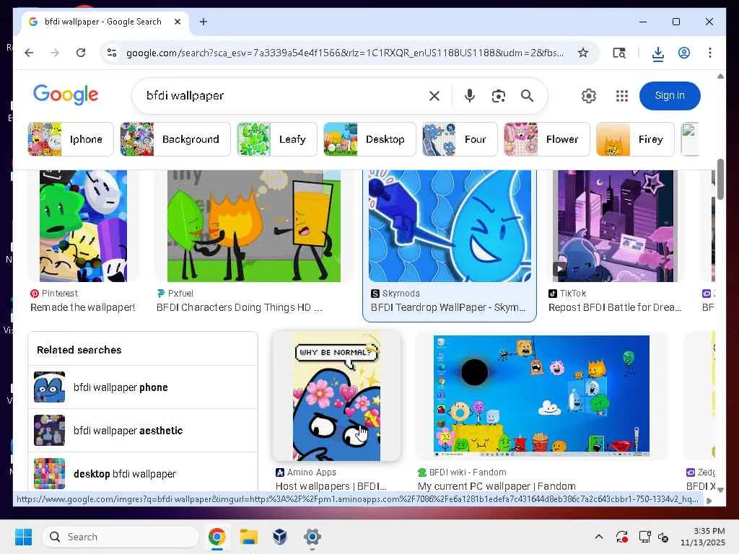
Task: Open My current PC wallpaper Fandom link
Action: point(497,486)
